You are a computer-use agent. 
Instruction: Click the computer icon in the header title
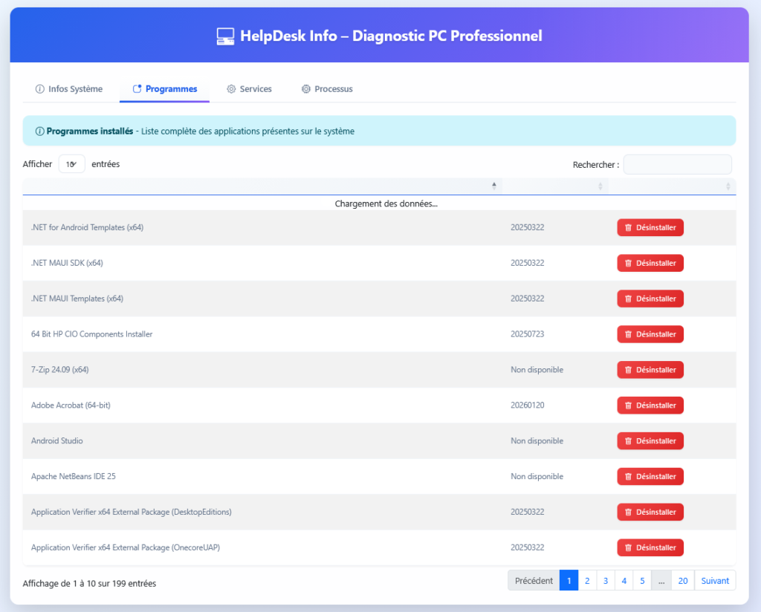(225, 36)
